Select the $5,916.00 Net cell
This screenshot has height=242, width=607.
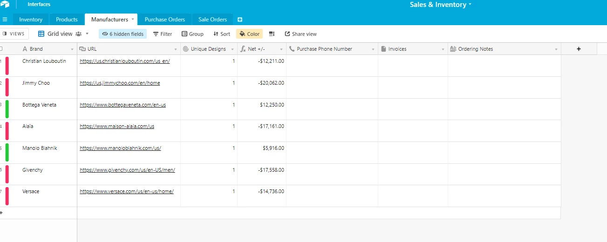[x=262, y=153]
